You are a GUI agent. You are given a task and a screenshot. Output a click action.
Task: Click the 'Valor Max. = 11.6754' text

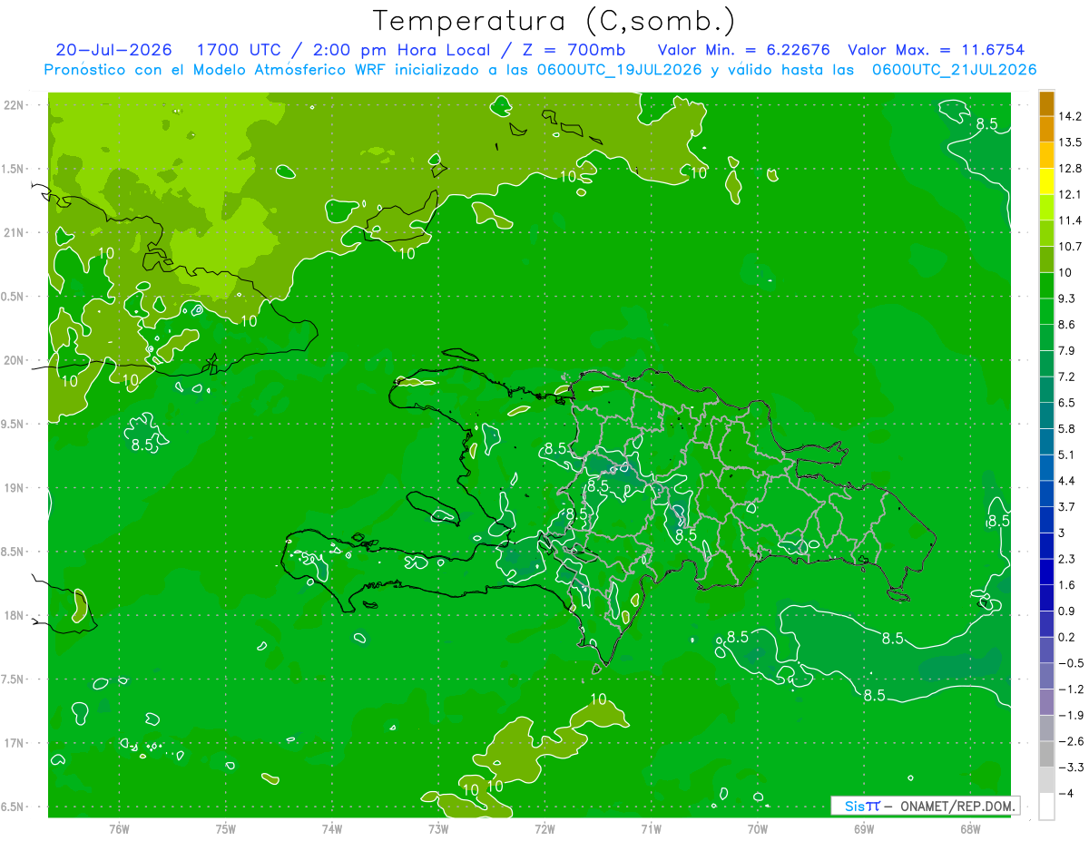(x=937, y=50)
